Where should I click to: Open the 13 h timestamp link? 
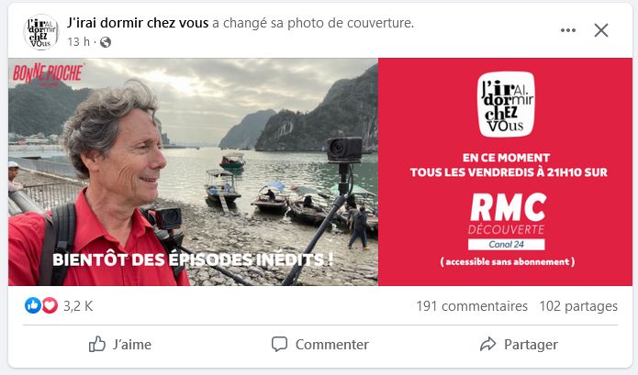click(79, 42)
